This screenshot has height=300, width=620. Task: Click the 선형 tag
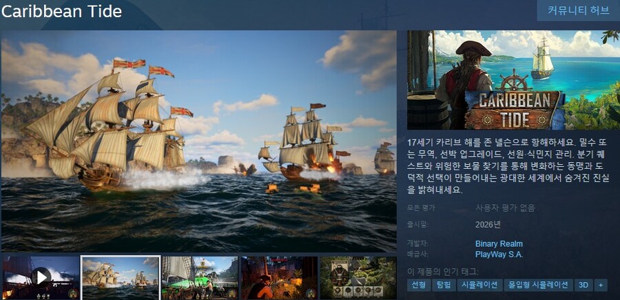tap(419, 285)
